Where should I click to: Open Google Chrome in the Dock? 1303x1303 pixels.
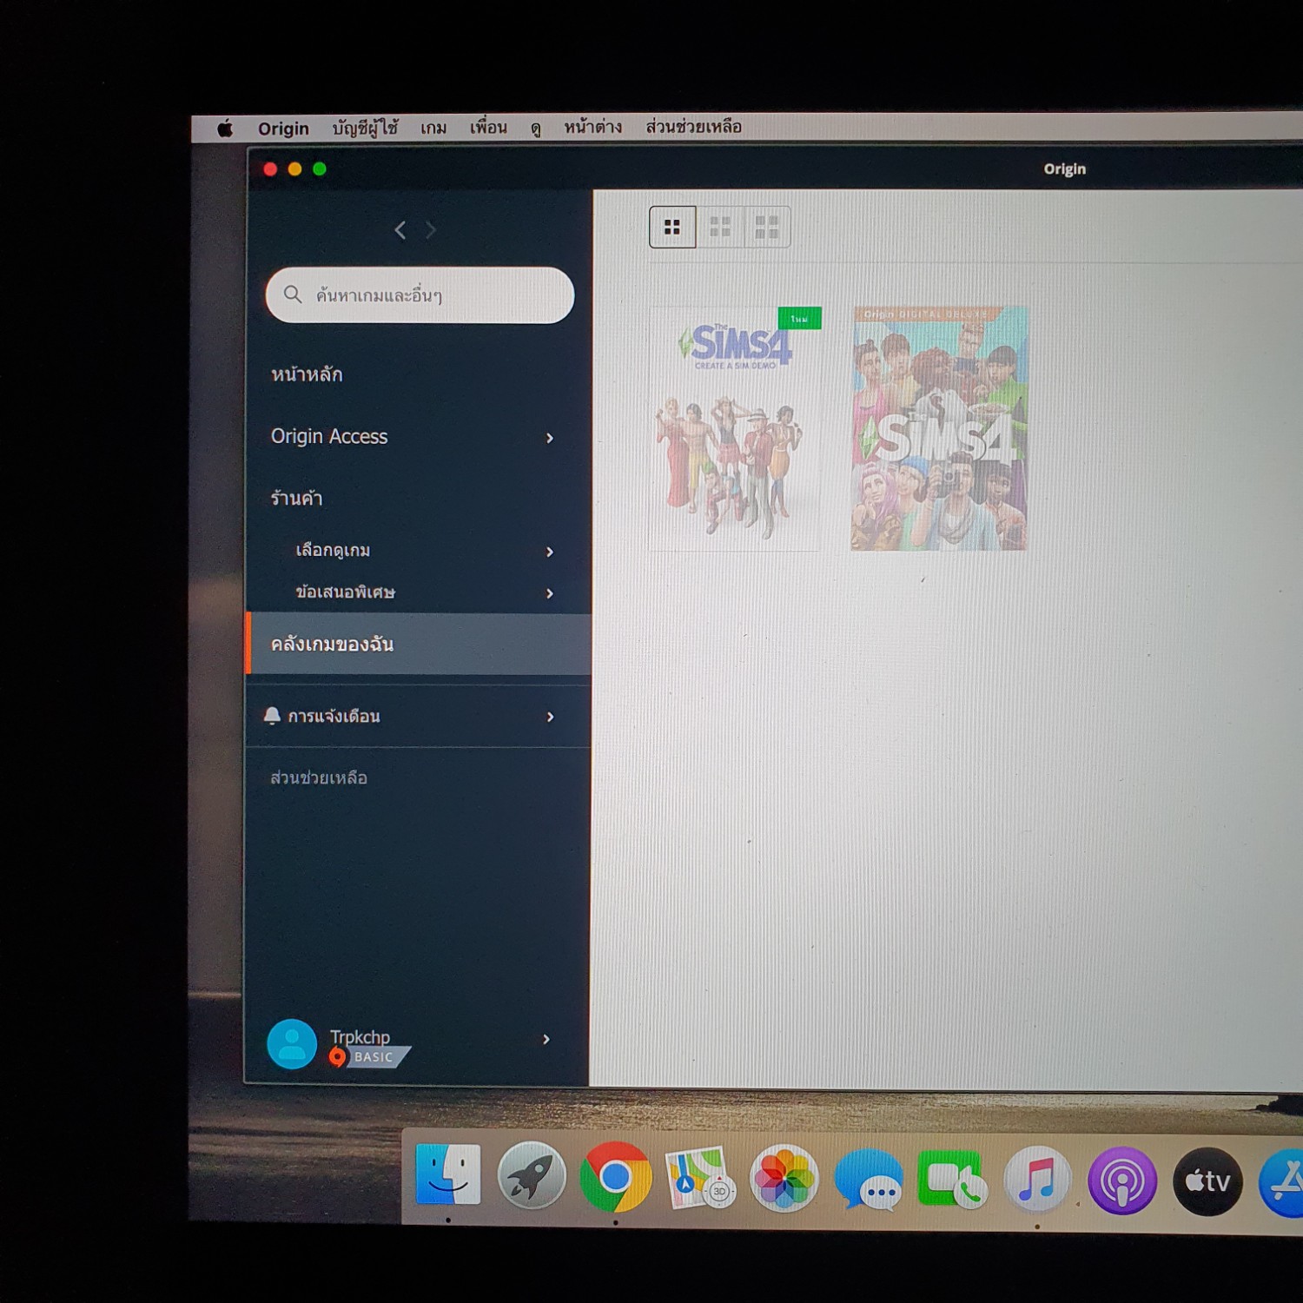pos(615,1177)
